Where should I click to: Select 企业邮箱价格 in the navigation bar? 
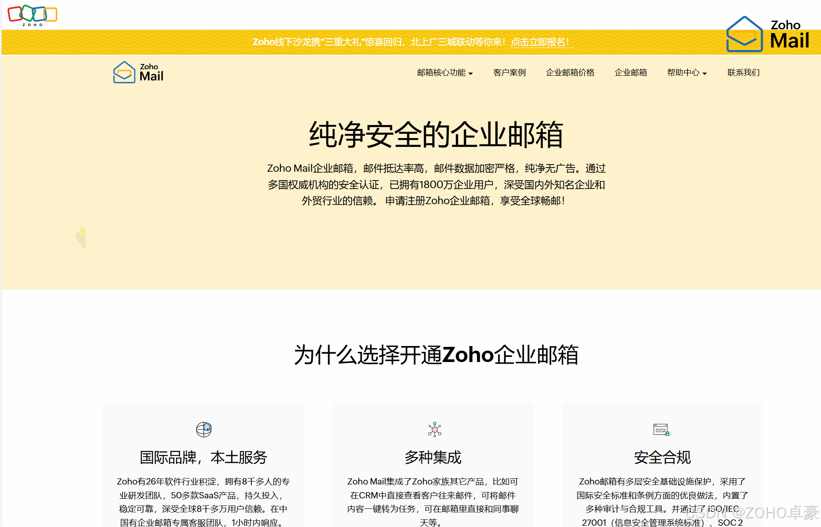tap(570, 72)
